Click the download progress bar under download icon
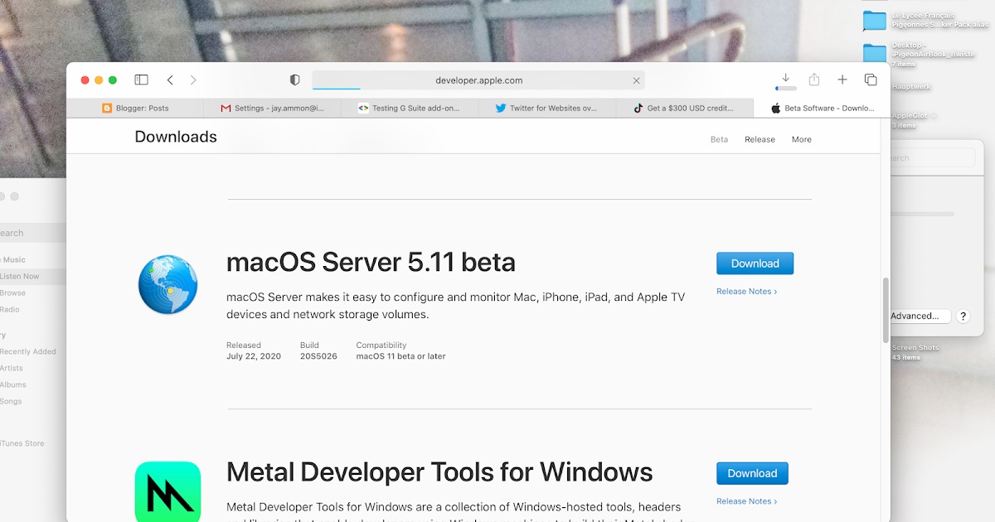Image resolution: width=995 pixels, height=522 pixels. pos(786,88)
